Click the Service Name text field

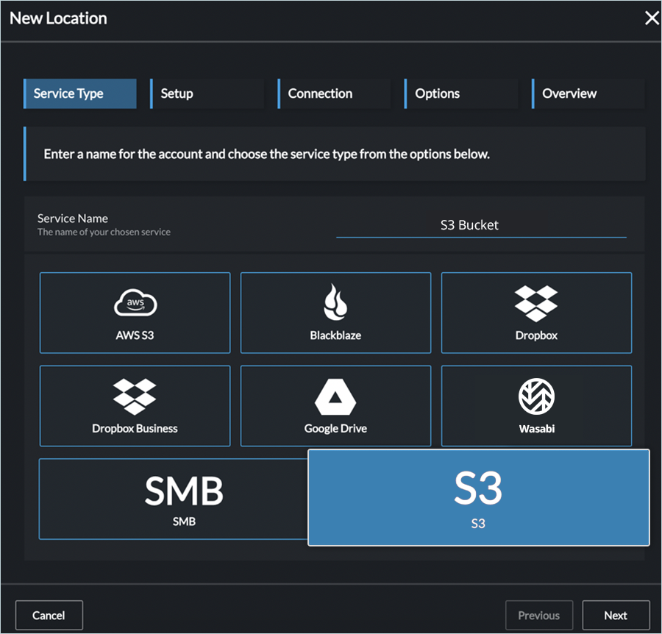tap(481, 226)
